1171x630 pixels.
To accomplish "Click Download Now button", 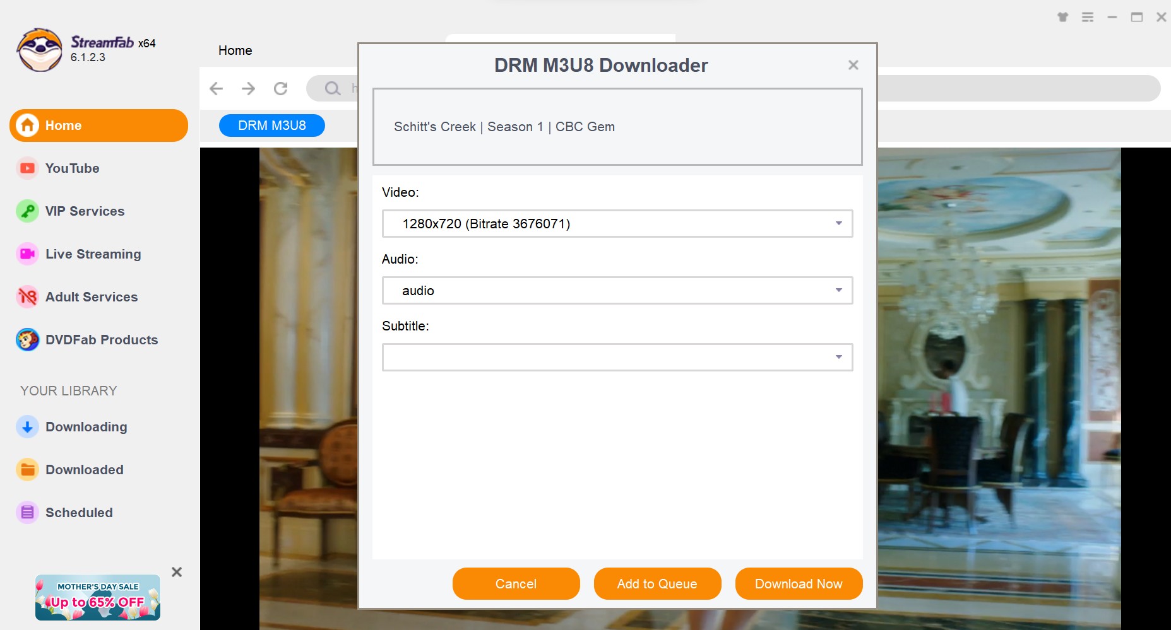I will (799, 584).
